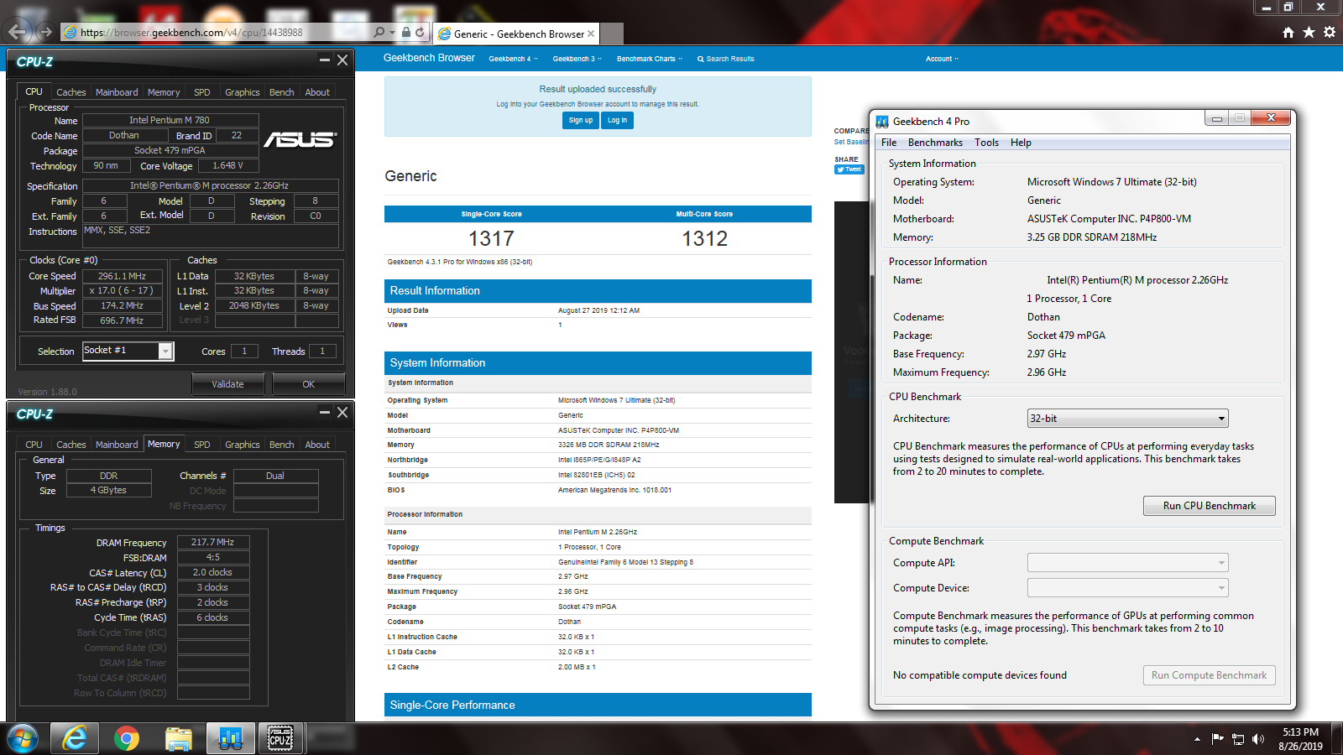Image resolution: width=1343 pixels, height=755 pixels.
Task: Click the ASUS logo in CPU-Z
Action: [x=300, y=139]
